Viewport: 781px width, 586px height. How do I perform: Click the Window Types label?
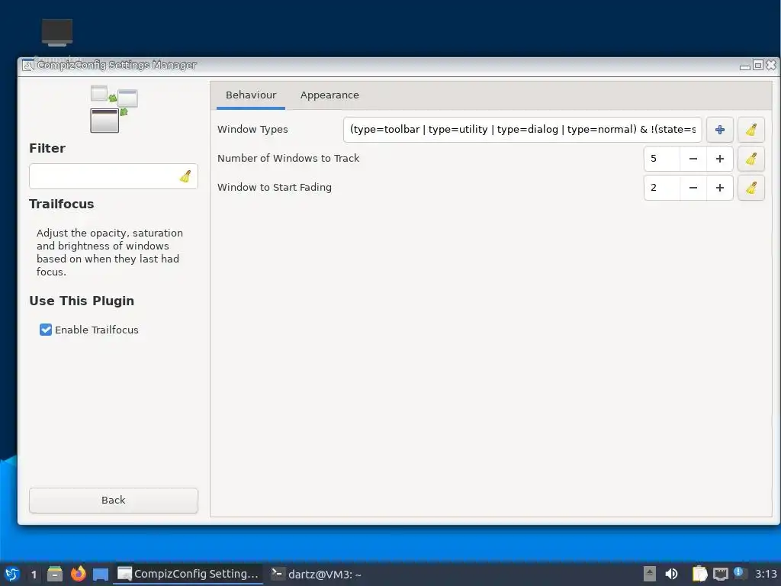coord(252,130)
